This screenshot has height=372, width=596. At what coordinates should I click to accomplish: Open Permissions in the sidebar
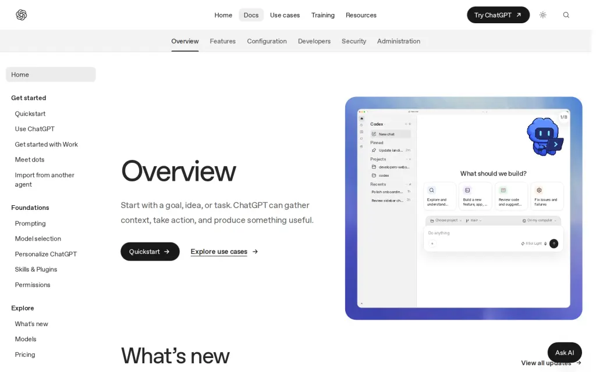coord(33,285)
